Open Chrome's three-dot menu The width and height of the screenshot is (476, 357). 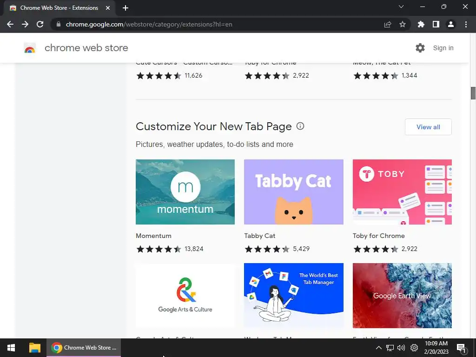(x=466, y=24)
